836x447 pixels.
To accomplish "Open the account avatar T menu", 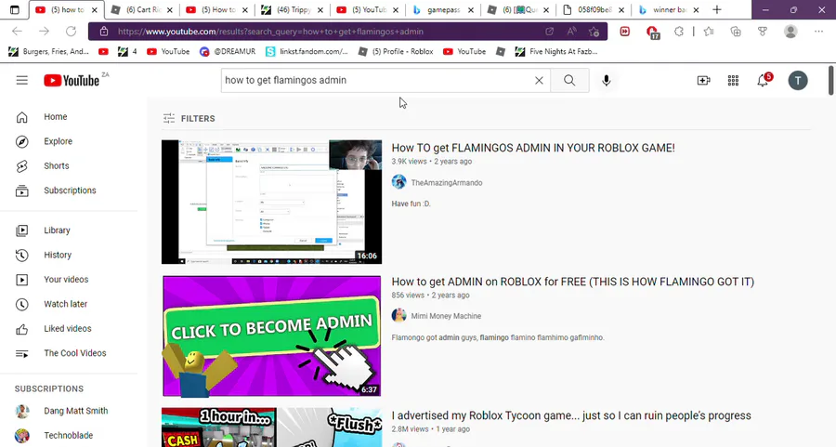I will [x=798, y=81].
